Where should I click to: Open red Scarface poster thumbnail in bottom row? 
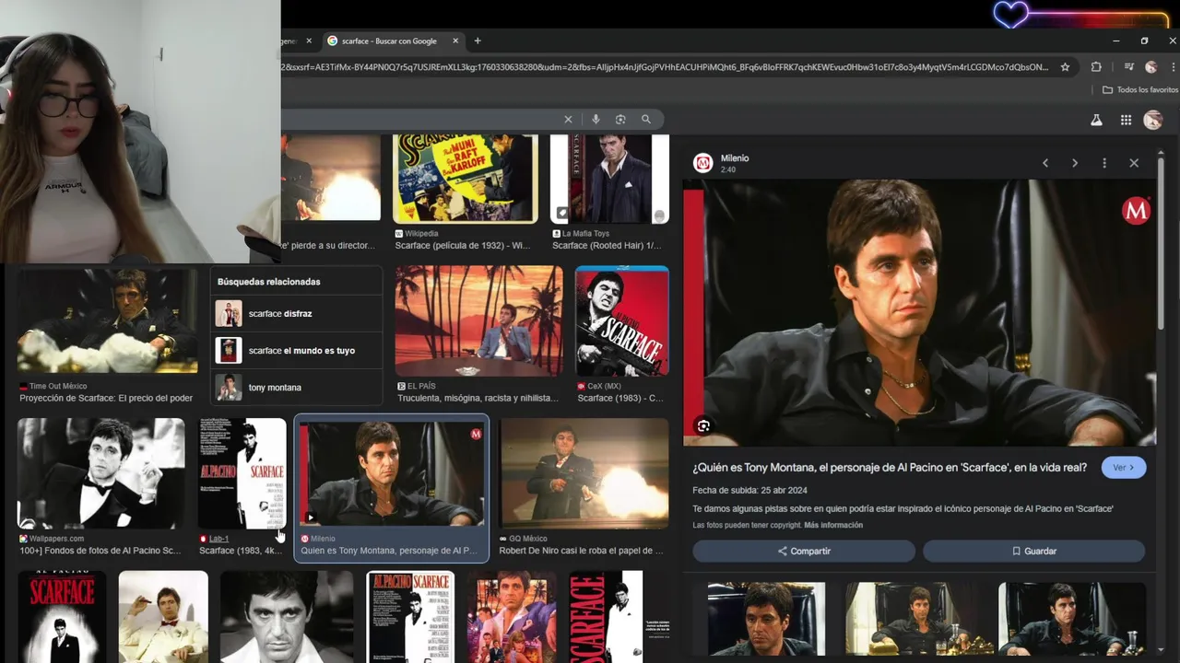coord(62,616)
